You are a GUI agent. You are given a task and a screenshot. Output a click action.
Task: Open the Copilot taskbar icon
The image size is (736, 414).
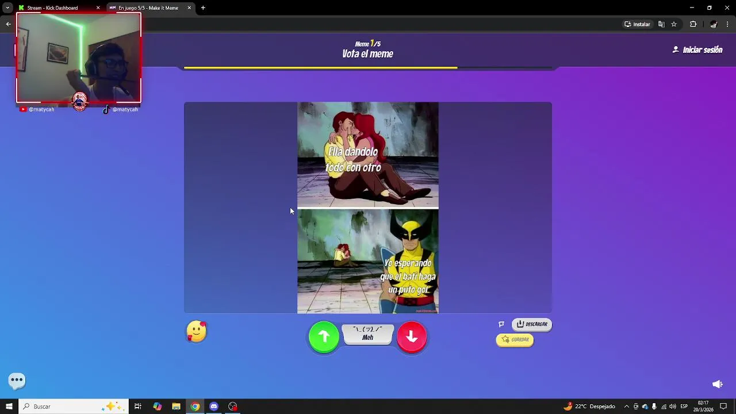click(158, 407)
